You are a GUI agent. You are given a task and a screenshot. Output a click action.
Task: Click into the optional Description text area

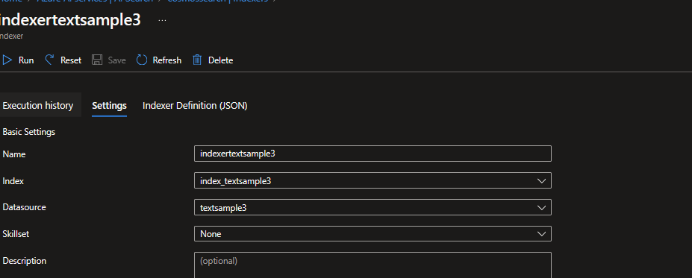pos(373,265)
